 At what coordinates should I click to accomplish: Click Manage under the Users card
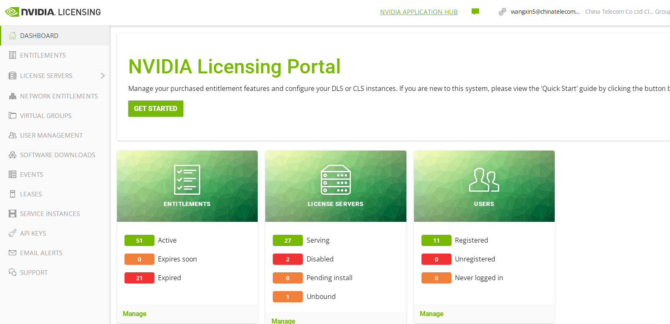click(431, 314)
